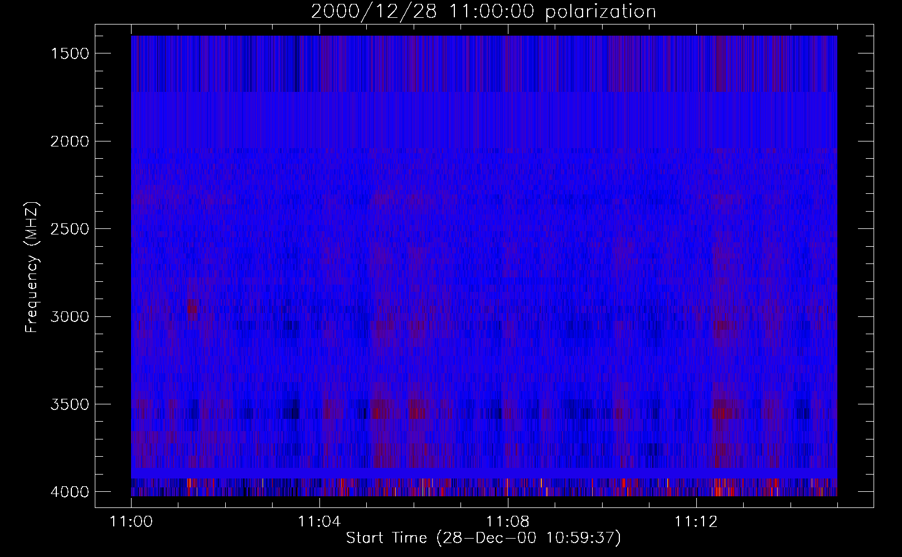Select the 3000 frequency tick label
This screenshot has width=902, height=557.
[70, 317]
